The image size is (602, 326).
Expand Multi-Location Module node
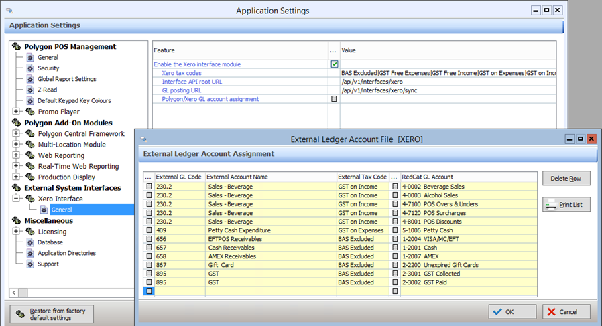click(x=16, y=144)
